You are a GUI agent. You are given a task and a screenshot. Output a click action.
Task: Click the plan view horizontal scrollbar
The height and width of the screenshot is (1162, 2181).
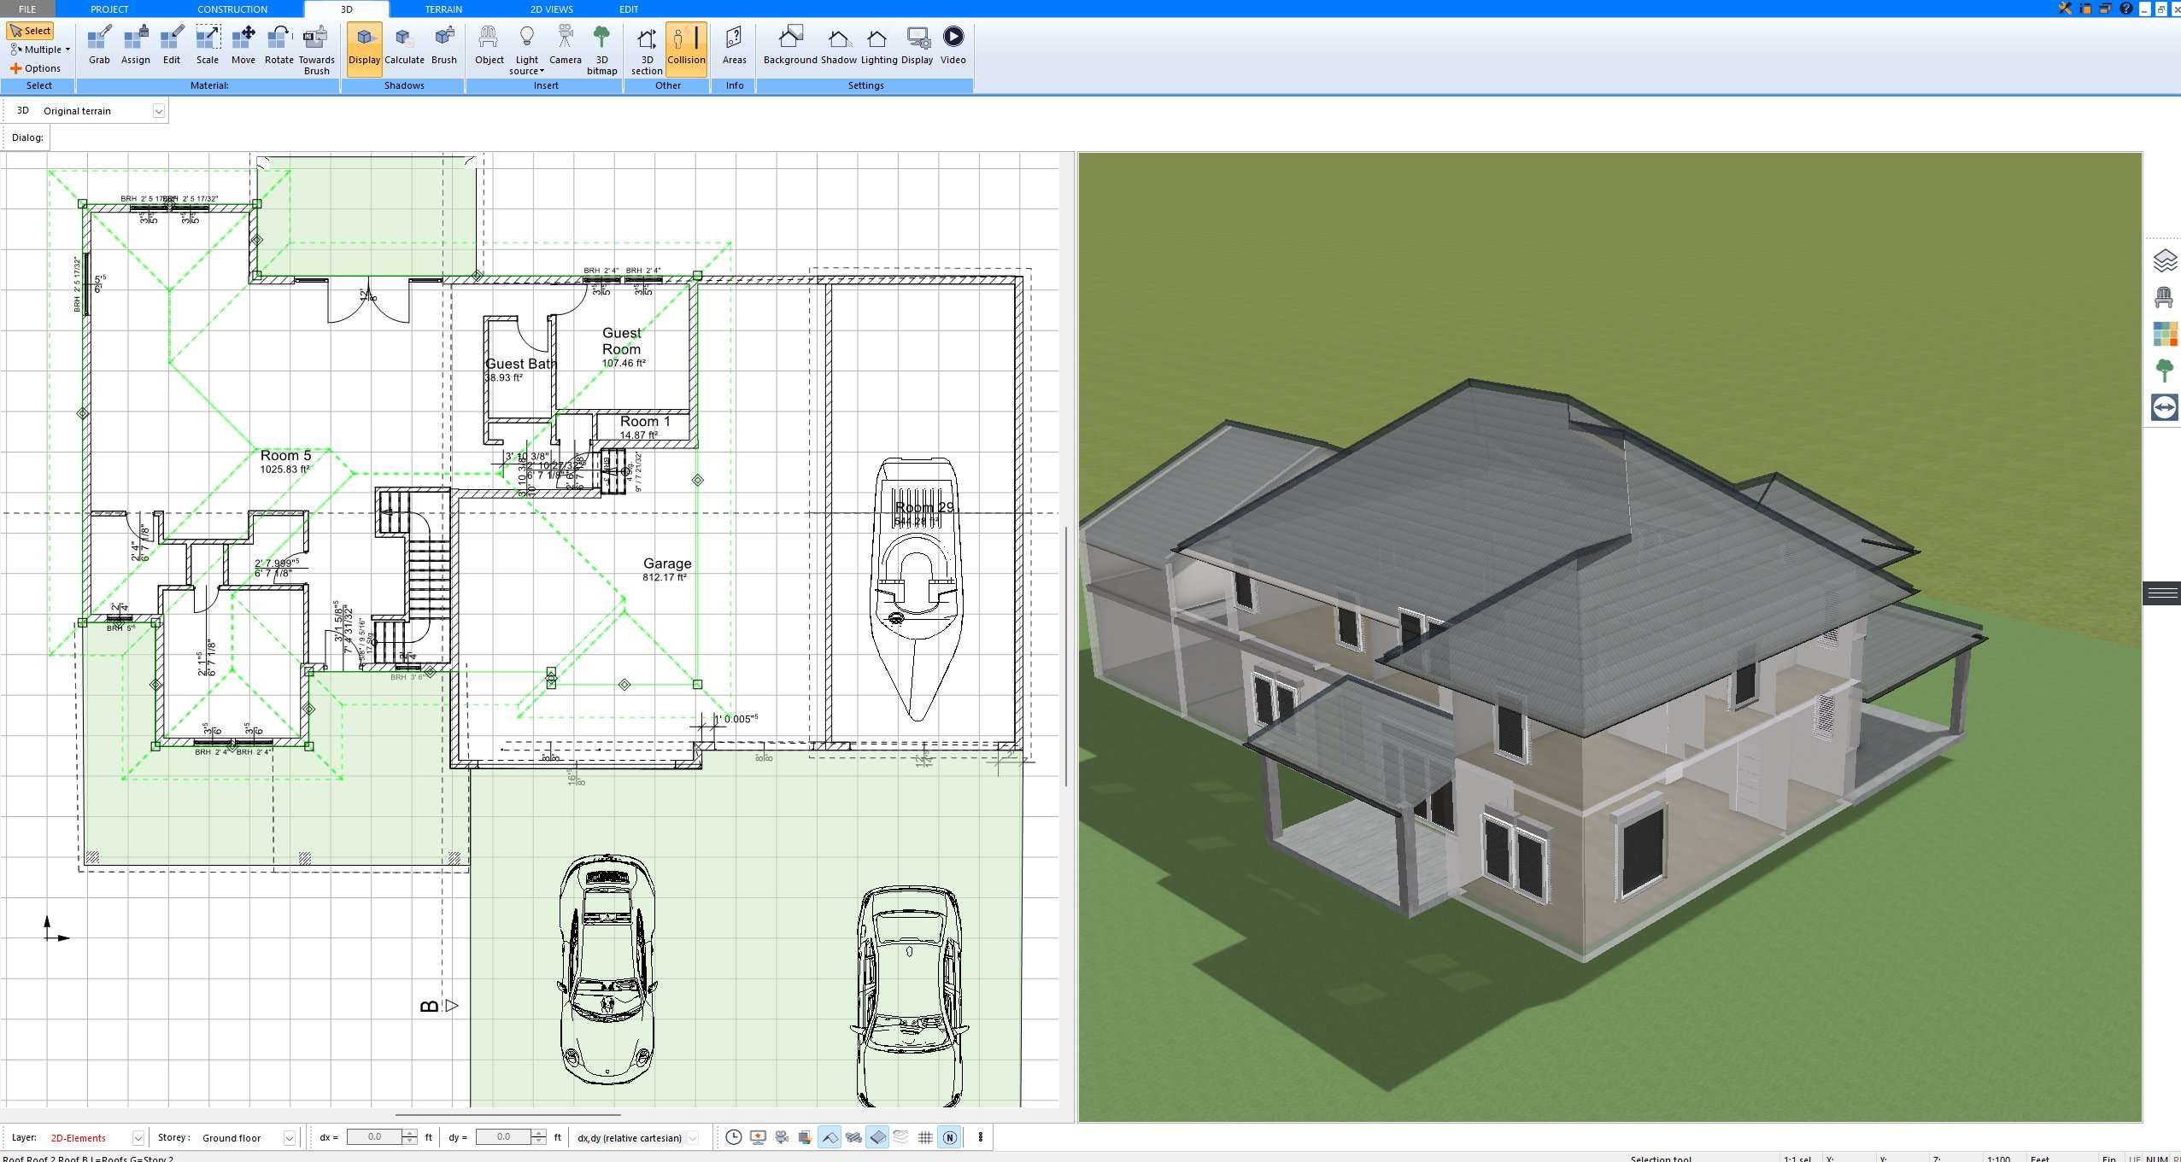point(508,1115)
